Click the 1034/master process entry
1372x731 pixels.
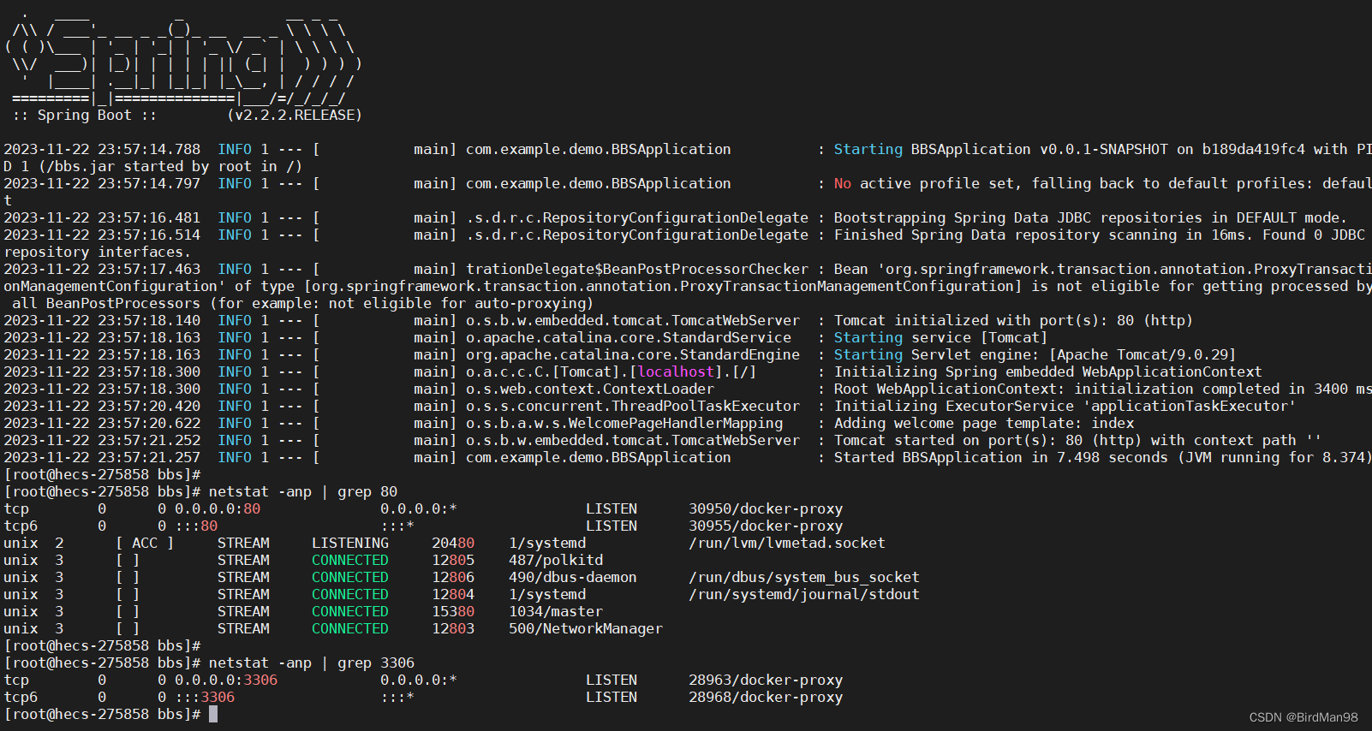[x=556, y=611]
